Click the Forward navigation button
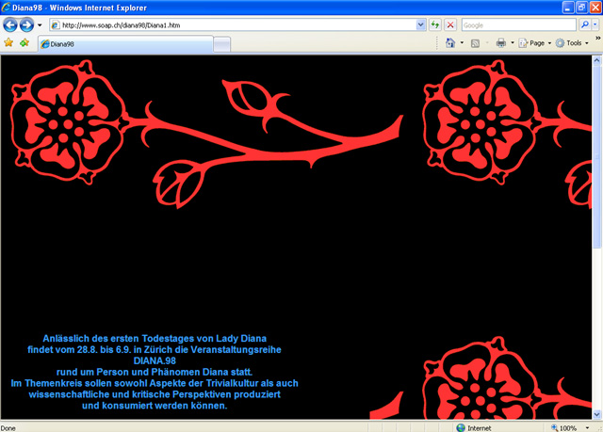The width and height of the screenshot is (603, 432). point(27,24)
